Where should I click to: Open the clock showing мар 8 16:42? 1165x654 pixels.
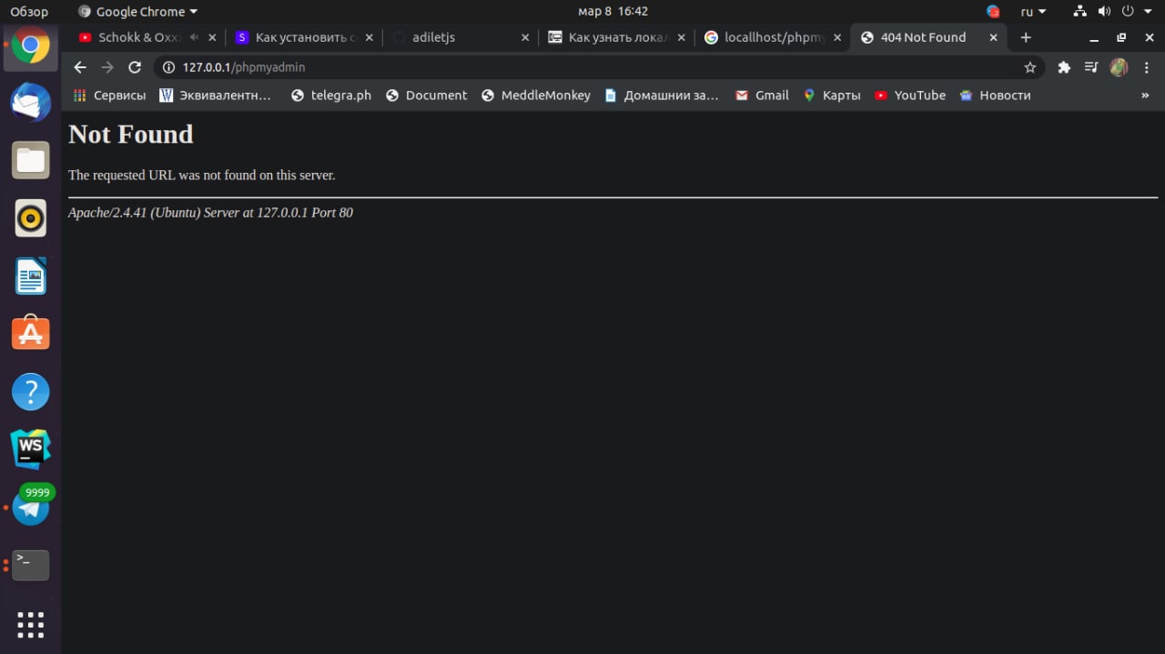(613, 12)
